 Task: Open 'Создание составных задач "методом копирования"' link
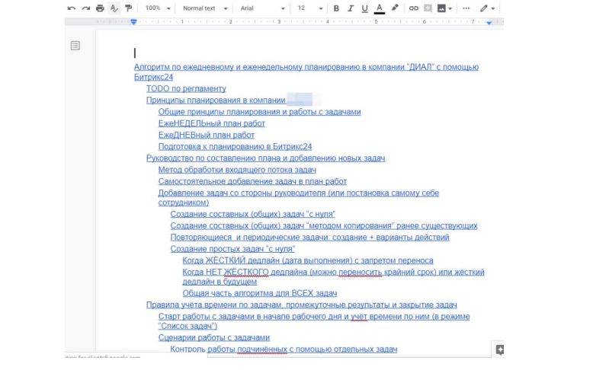324,226
